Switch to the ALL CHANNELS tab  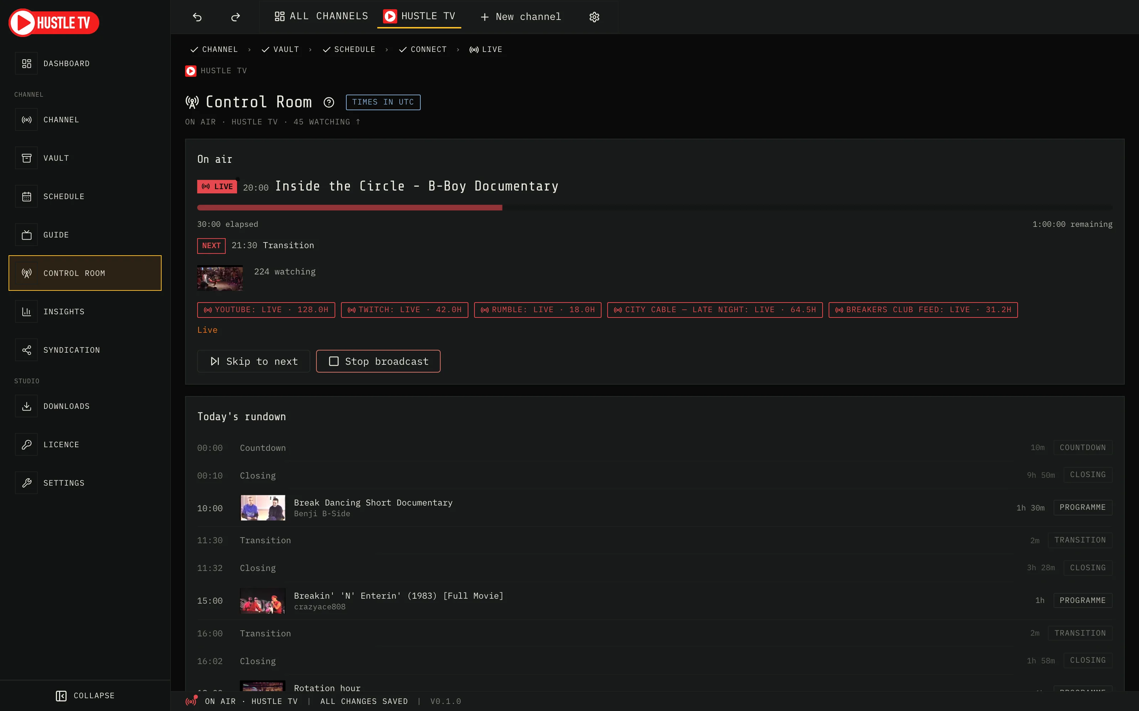coord(321,16)
